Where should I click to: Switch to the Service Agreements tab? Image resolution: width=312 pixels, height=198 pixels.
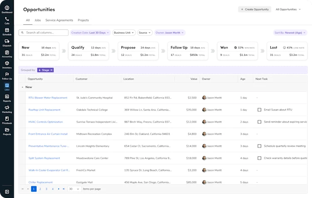tap(59, 20)
